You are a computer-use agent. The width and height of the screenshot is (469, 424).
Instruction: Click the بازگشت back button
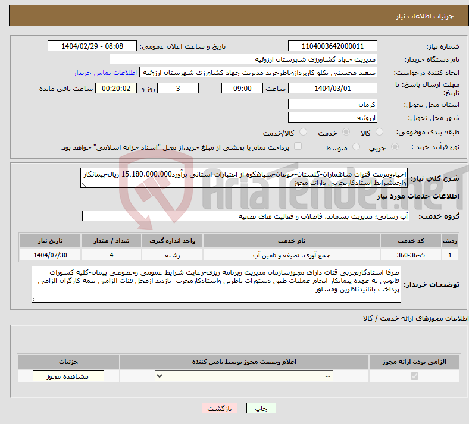220,408
